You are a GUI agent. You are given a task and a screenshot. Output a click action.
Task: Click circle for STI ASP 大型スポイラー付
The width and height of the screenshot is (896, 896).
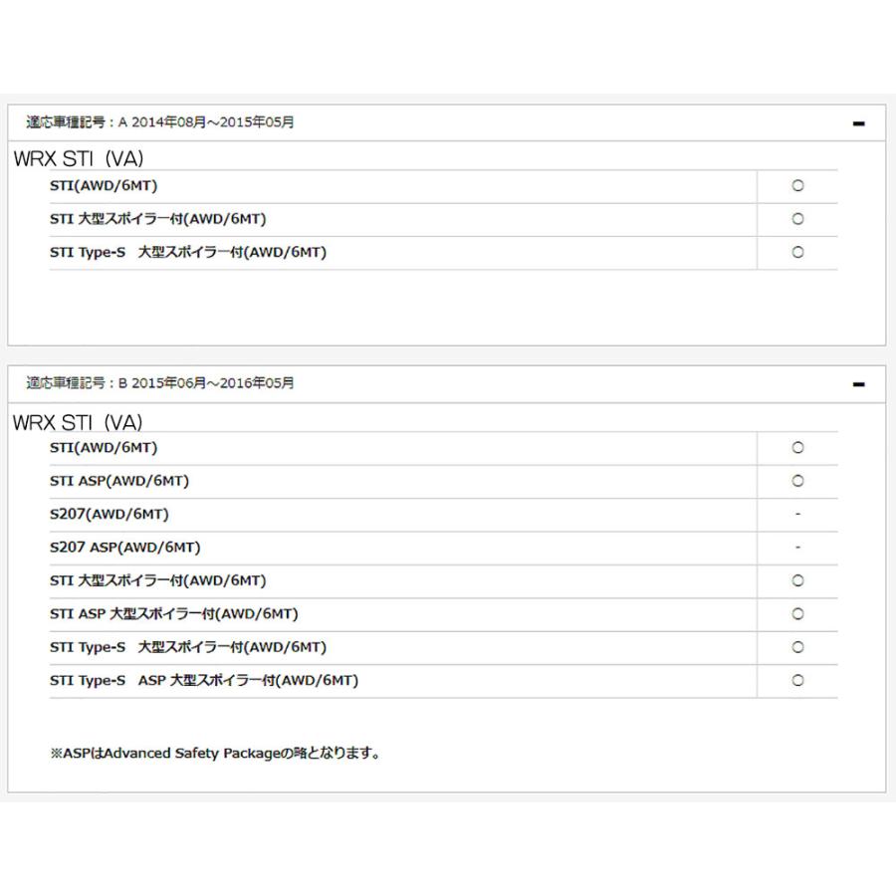point(797,613)
